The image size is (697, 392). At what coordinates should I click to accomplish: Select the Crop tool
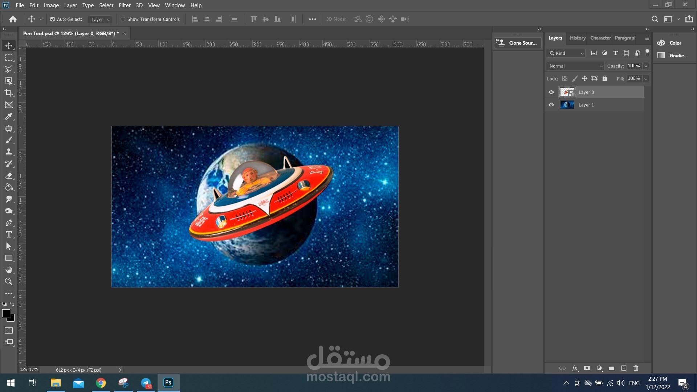point(9,93)
